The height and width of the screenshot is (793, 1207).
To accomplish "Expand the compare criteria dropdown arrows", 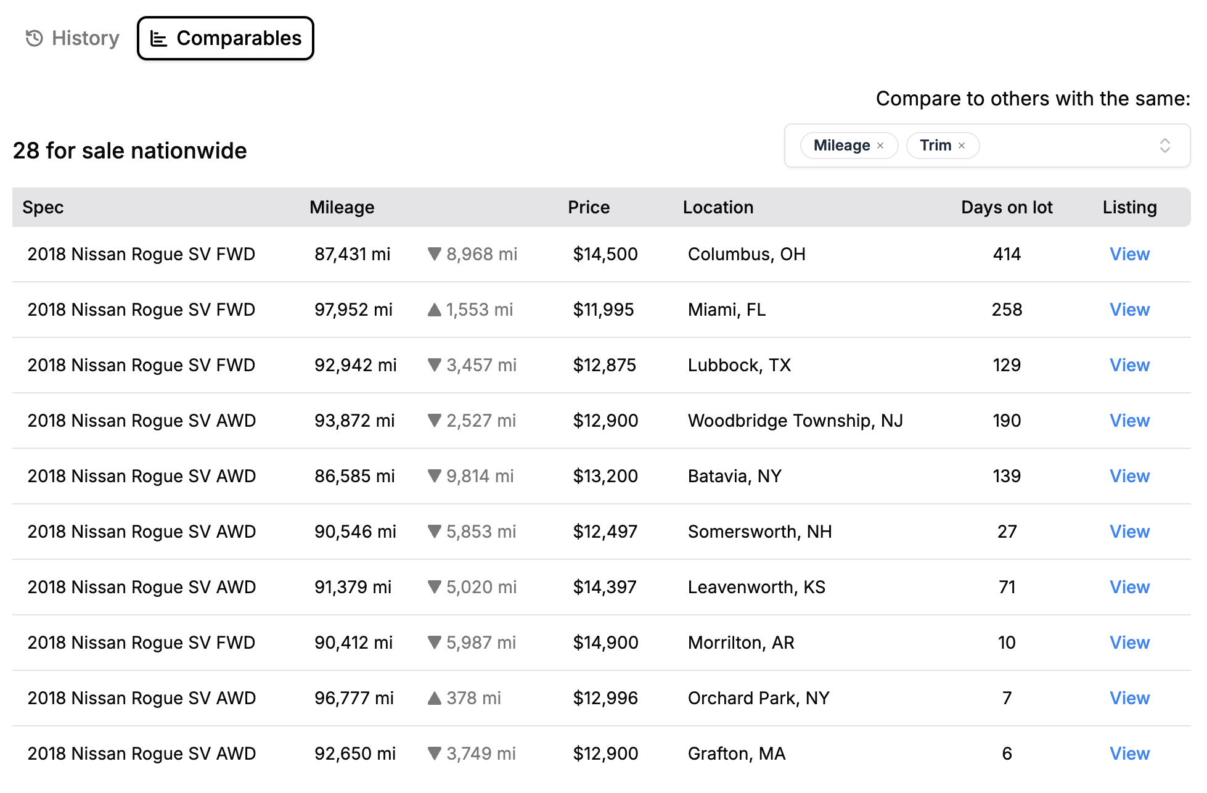I will click(x=1164, y=146).
